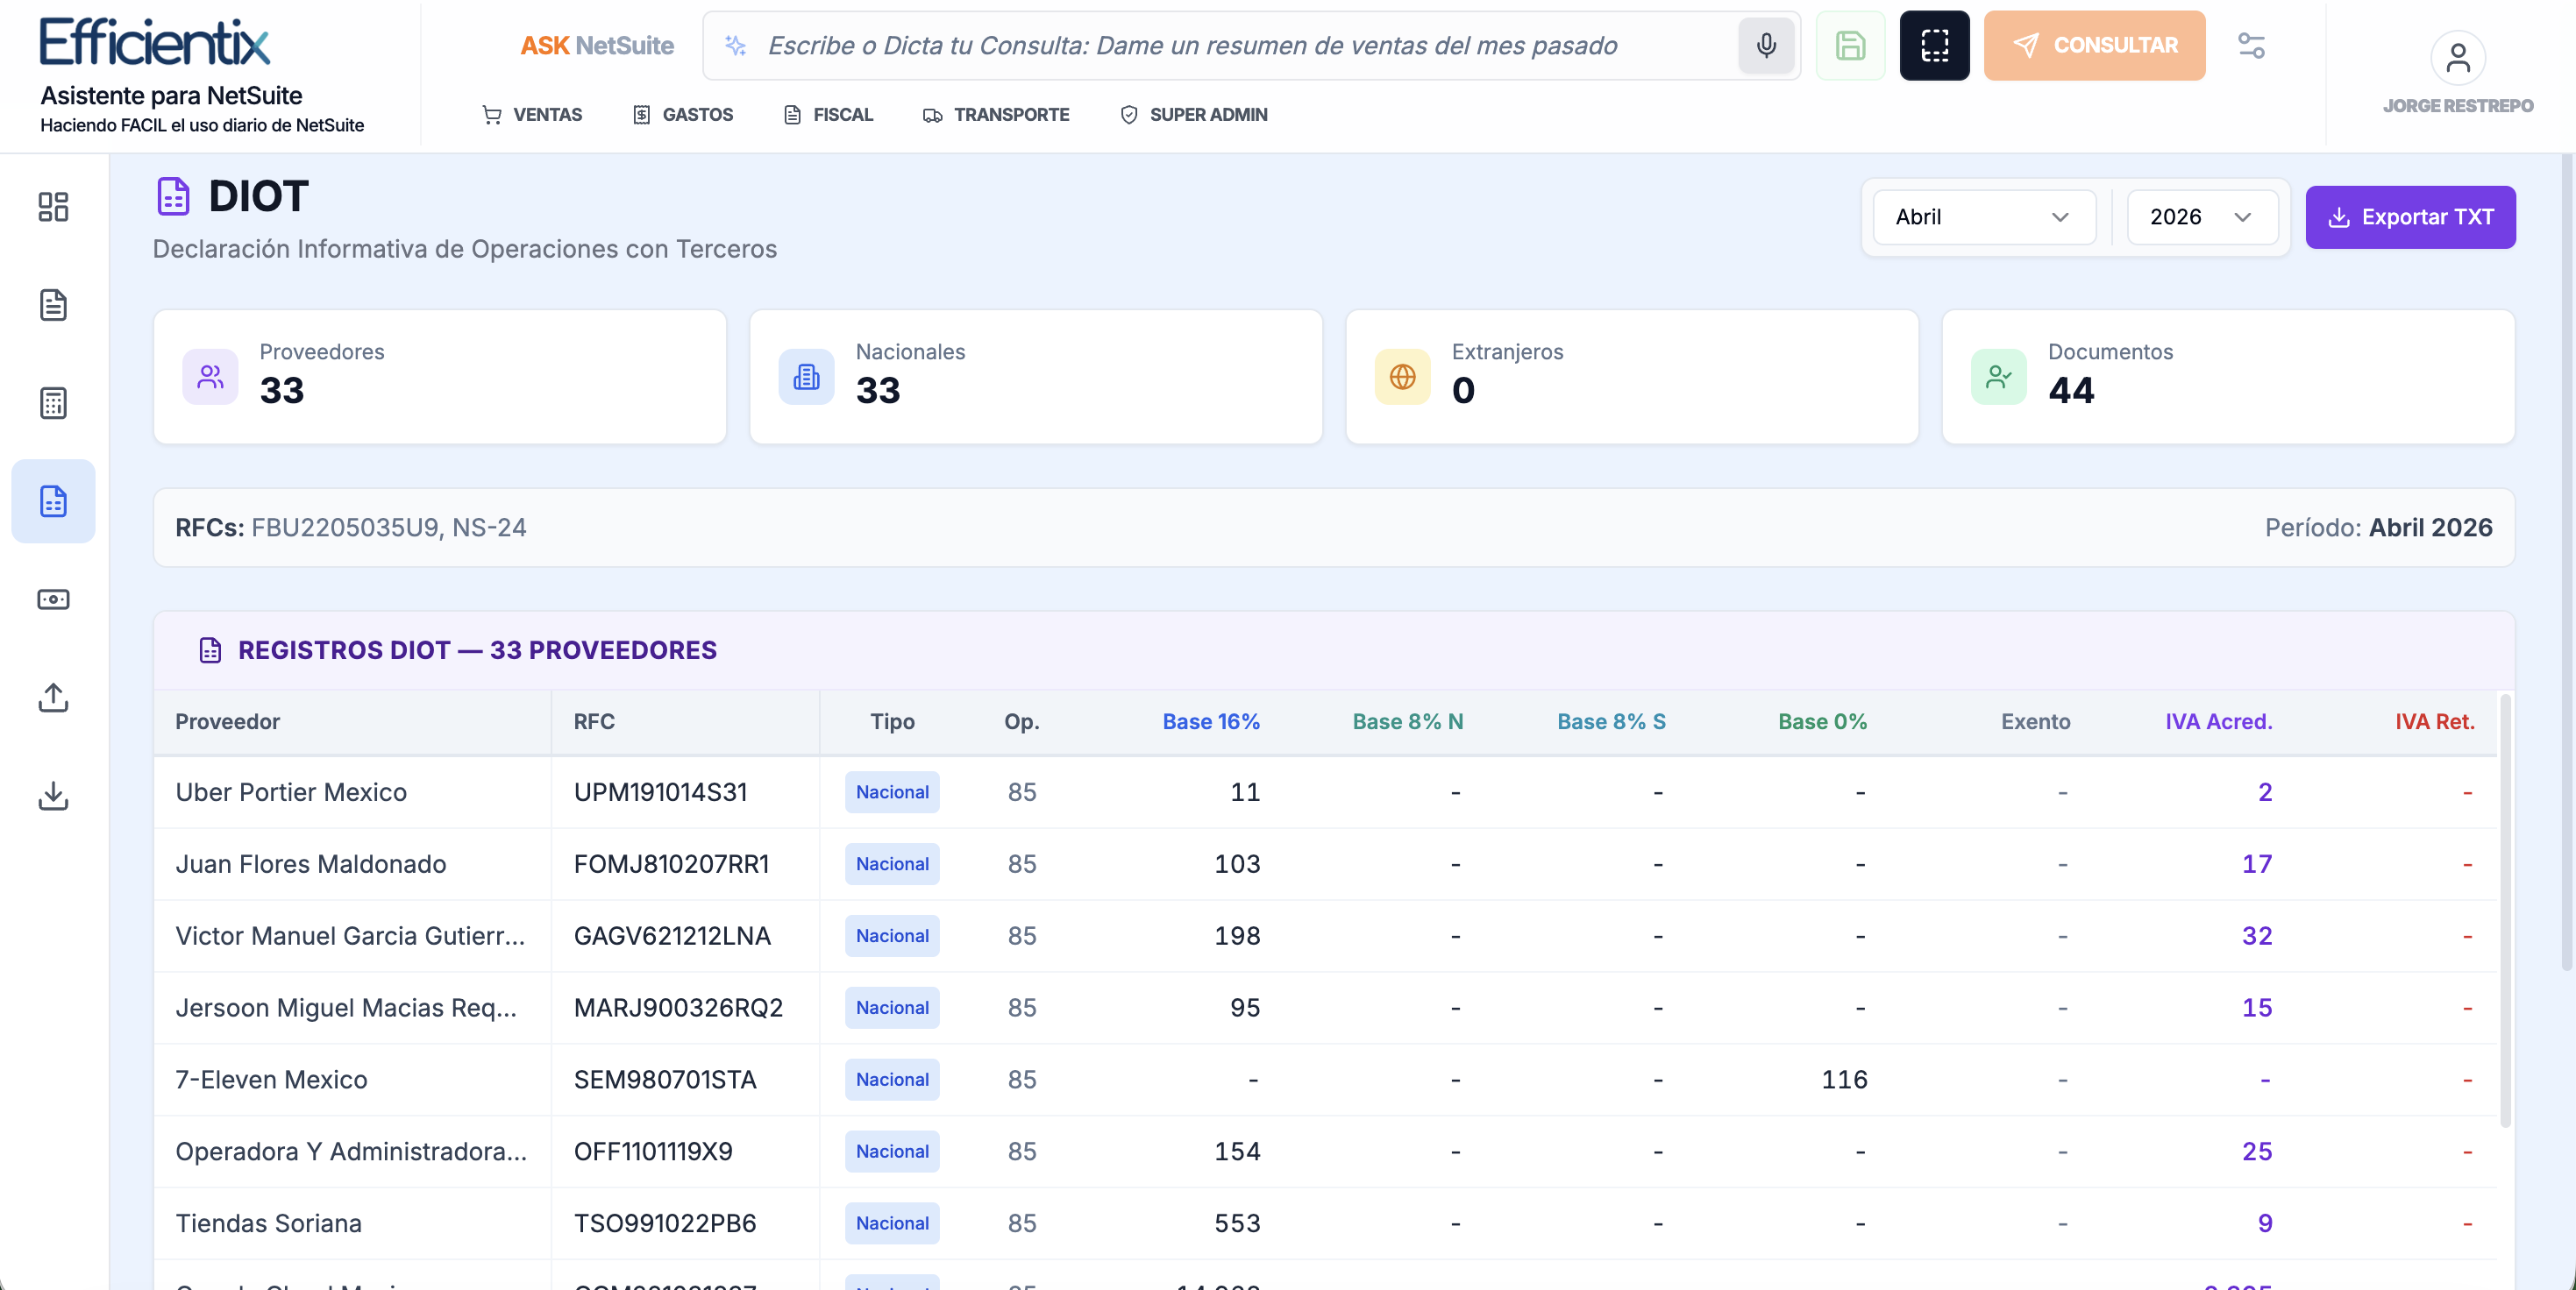The image size is (2576, 1290).
Task: Open the TRANSPORTE menu
Action: (x=996, y=115)
